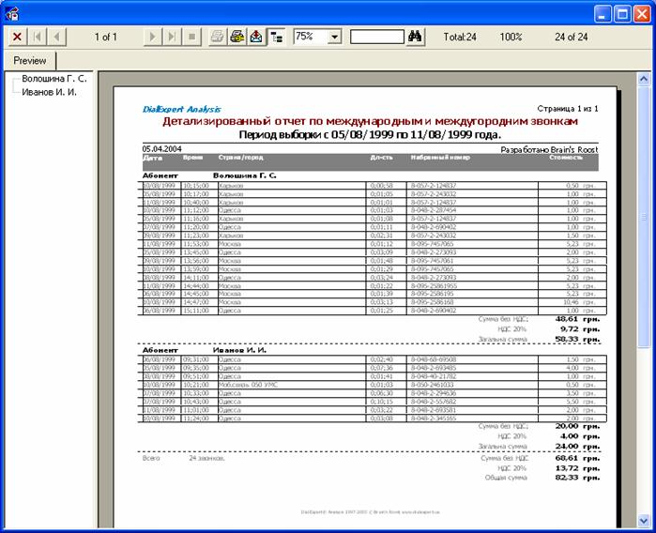
Task: Click 'Разработано Brain's Roost' text
Action: tap(549, 150)
